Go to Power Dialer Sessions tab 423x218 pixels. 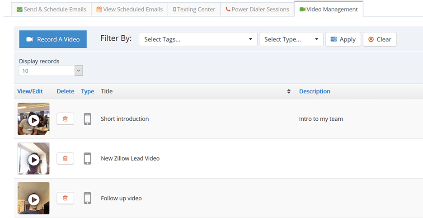(257, 9)
